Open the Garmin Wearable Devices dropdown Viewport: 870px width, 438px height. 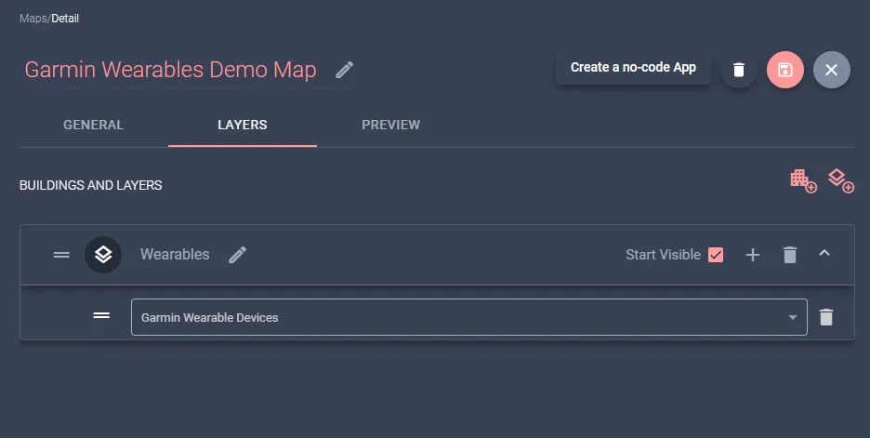click(x=468, y=317)
